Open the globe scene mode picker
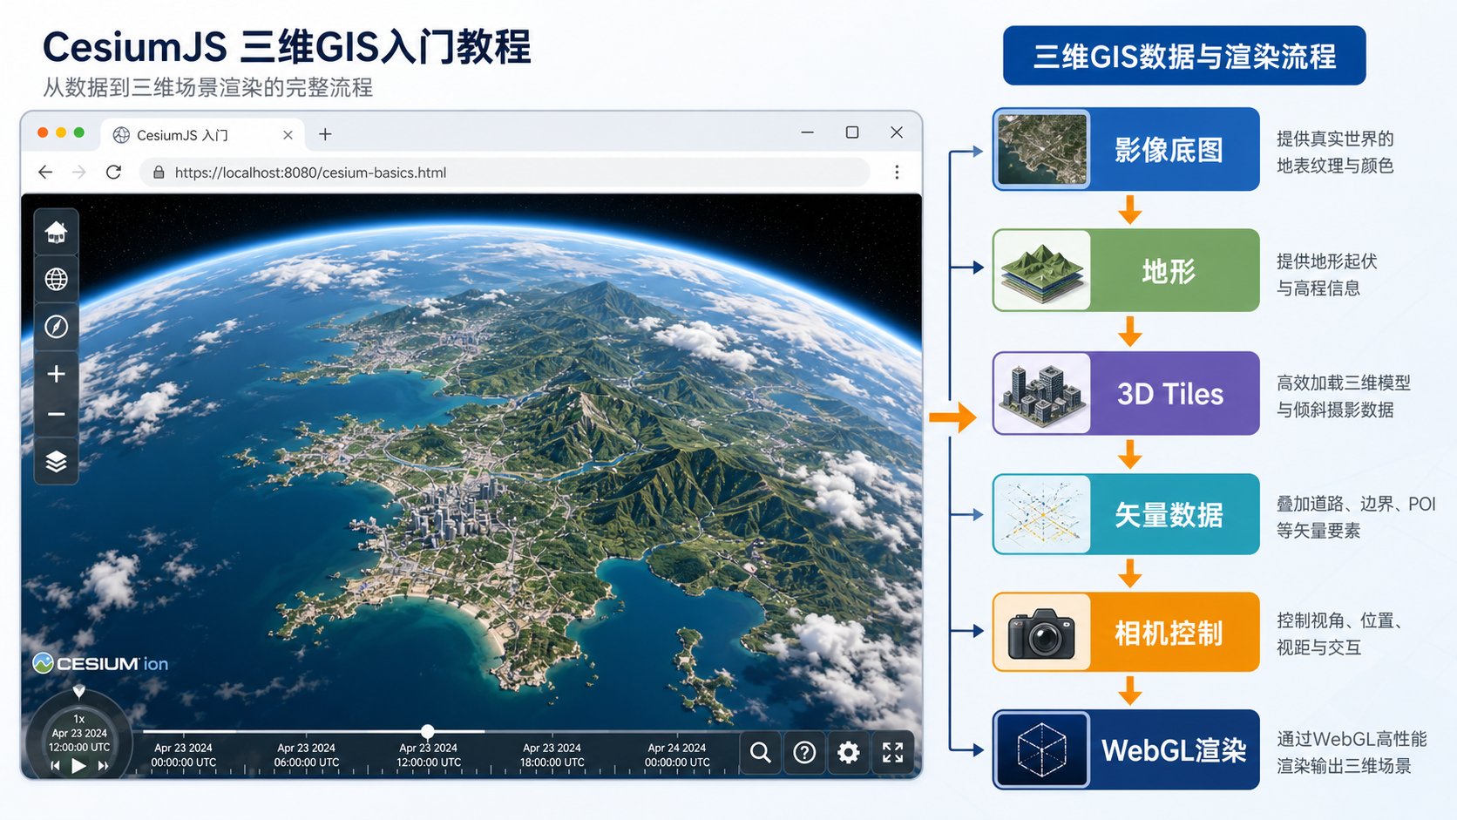 tap(56, 279)
